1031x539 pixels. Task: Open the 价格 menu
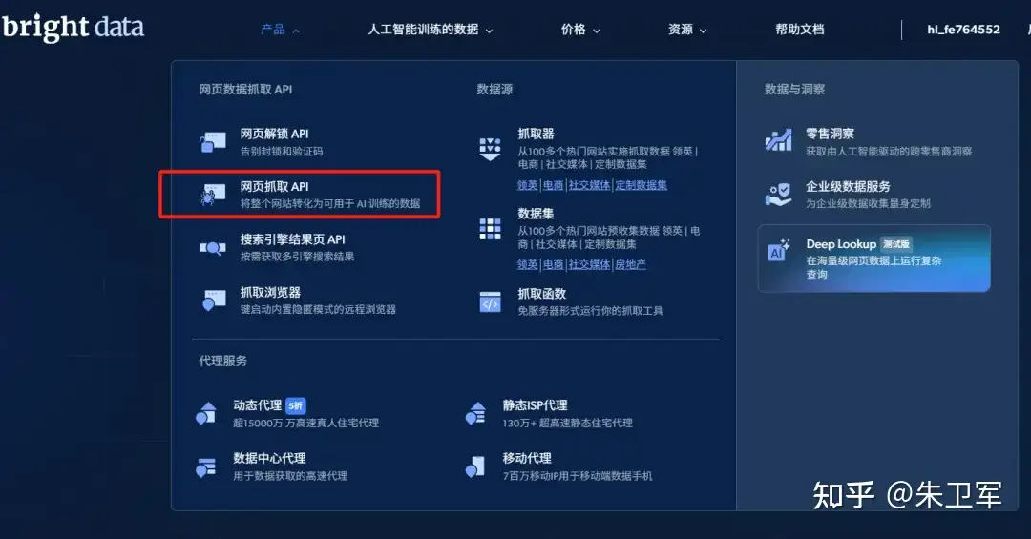tap(574, 30)
